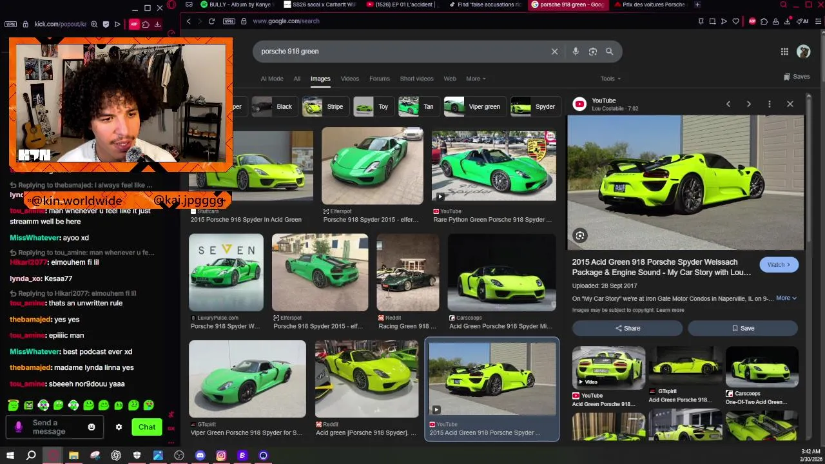Click the Watch button for the video

coord(779,265)
